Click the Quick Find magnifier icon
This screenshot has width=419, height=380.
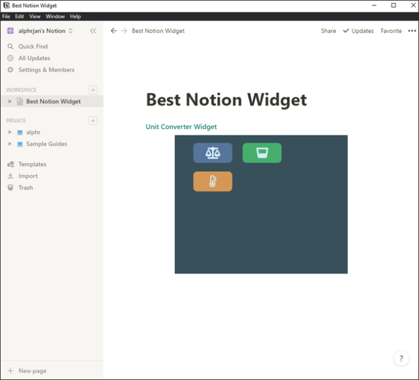tap(10, 47)
